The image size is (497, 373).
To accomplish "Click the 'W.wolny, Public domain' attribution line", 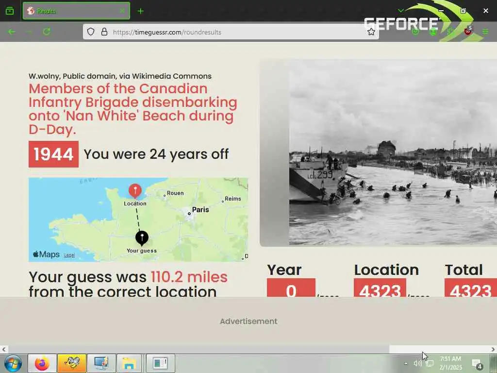I will pos(120,76).
